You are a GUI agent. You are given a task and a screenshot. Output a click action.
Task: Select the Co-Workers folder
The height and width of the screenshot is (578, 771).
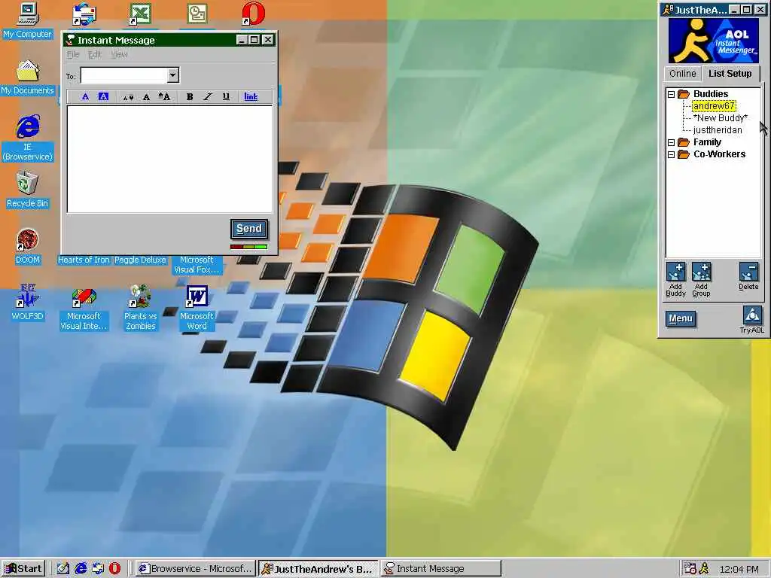pyautogui.click(x=719, y=154)
